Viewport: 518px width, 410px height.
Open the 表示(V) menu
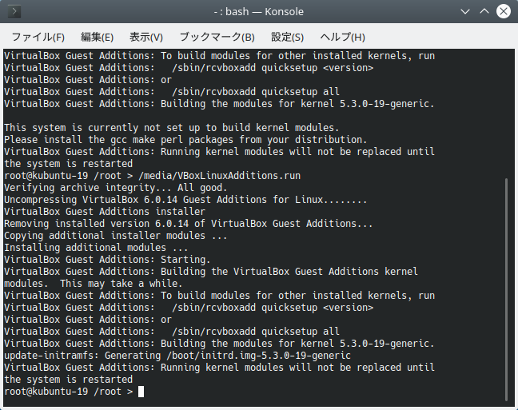pyautogui.click(x=146, y=37)
